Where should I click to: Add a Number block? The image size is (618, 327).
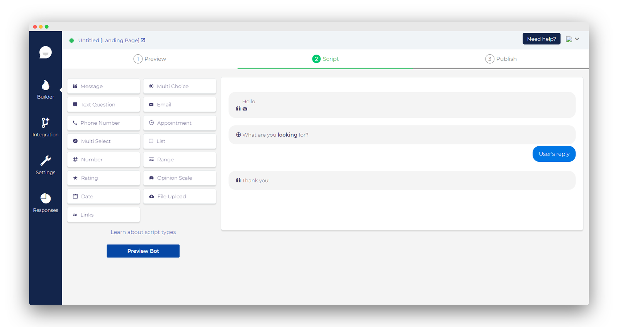coord(104,159)
